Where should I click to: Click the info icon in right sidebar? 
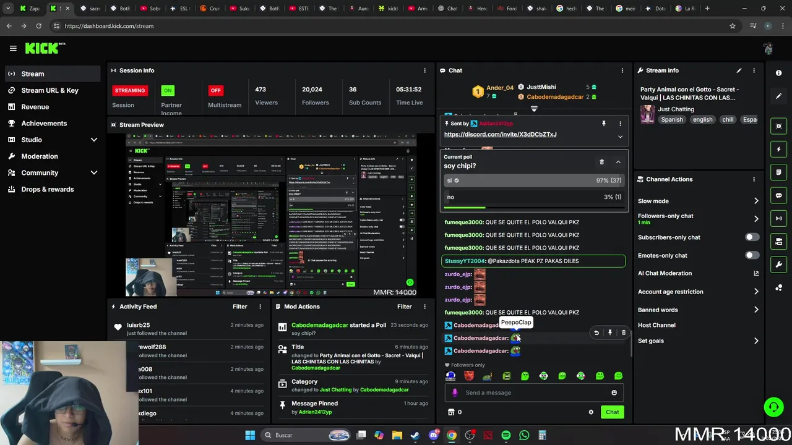coord(778,73)
